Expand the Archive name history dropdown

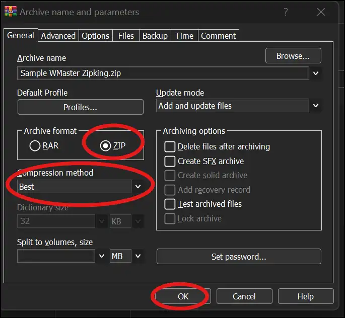[316, 73]
